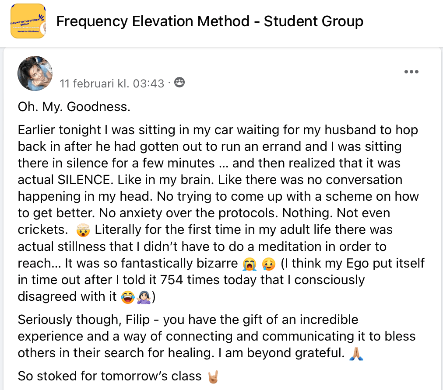Click the loudly crying face emoji
The height and width of the screenshot is (390, 443).
pyautogui.click(x=250, y=264)
